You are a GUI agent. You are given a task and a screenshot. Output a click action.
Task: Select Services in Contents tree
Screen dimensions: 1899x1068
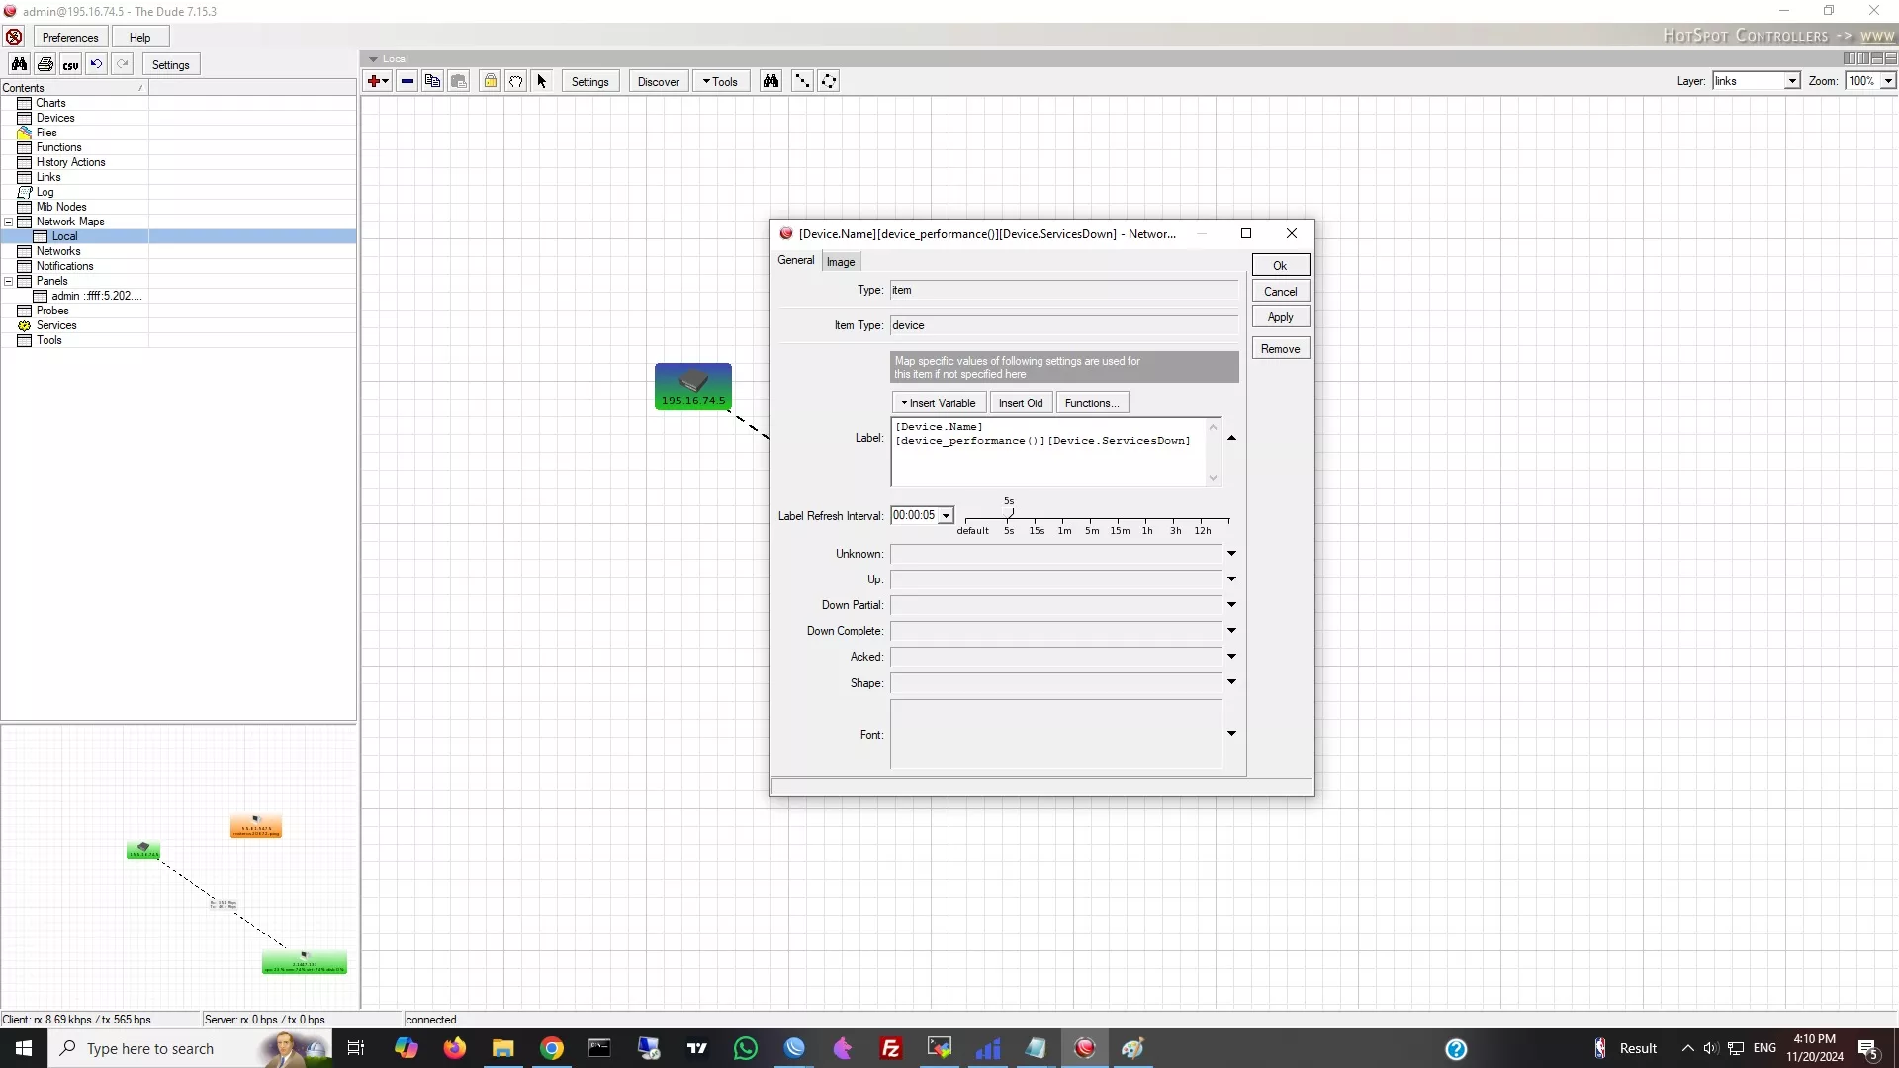pyautogui.click(x=56, y=325)
